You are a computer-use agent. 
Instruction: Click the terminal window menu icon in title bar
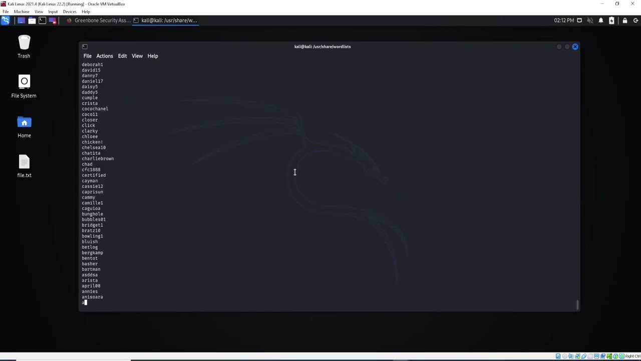point(85,47)
